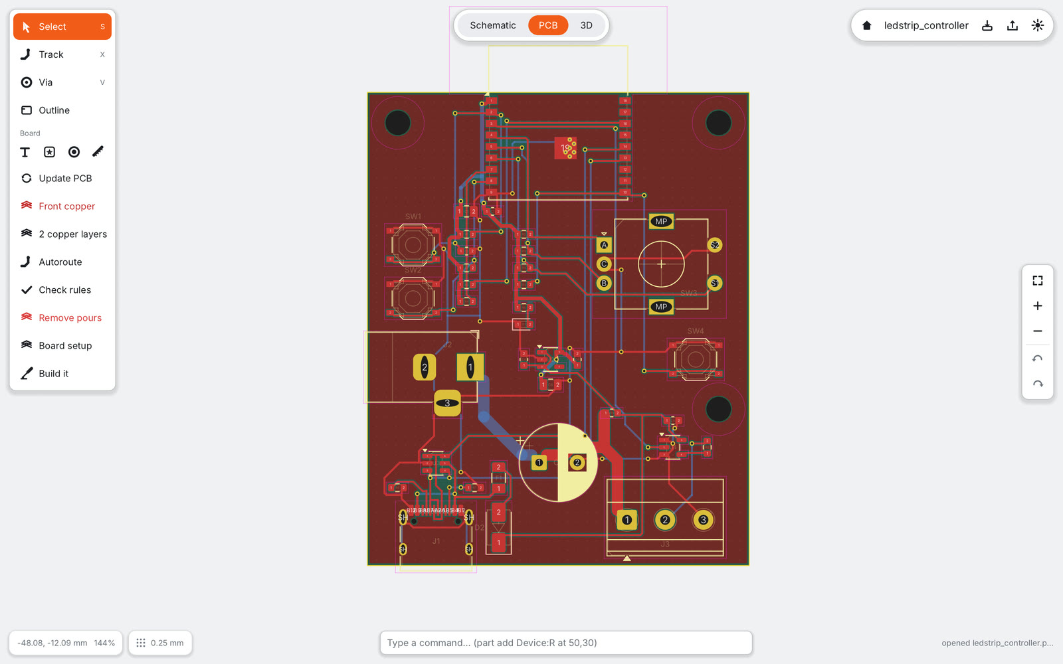Click the undo arrow icon
Screen dimensions: 1063x664
tap(1038, 359)
